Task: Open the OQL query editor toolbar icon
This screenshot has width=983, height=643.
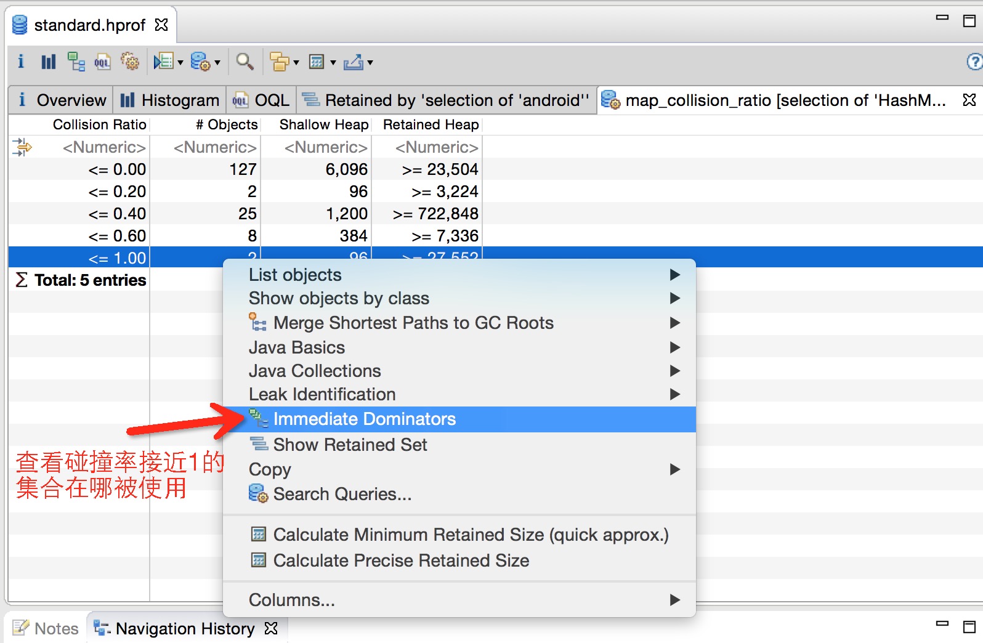Action: click(x=102, y=62)
